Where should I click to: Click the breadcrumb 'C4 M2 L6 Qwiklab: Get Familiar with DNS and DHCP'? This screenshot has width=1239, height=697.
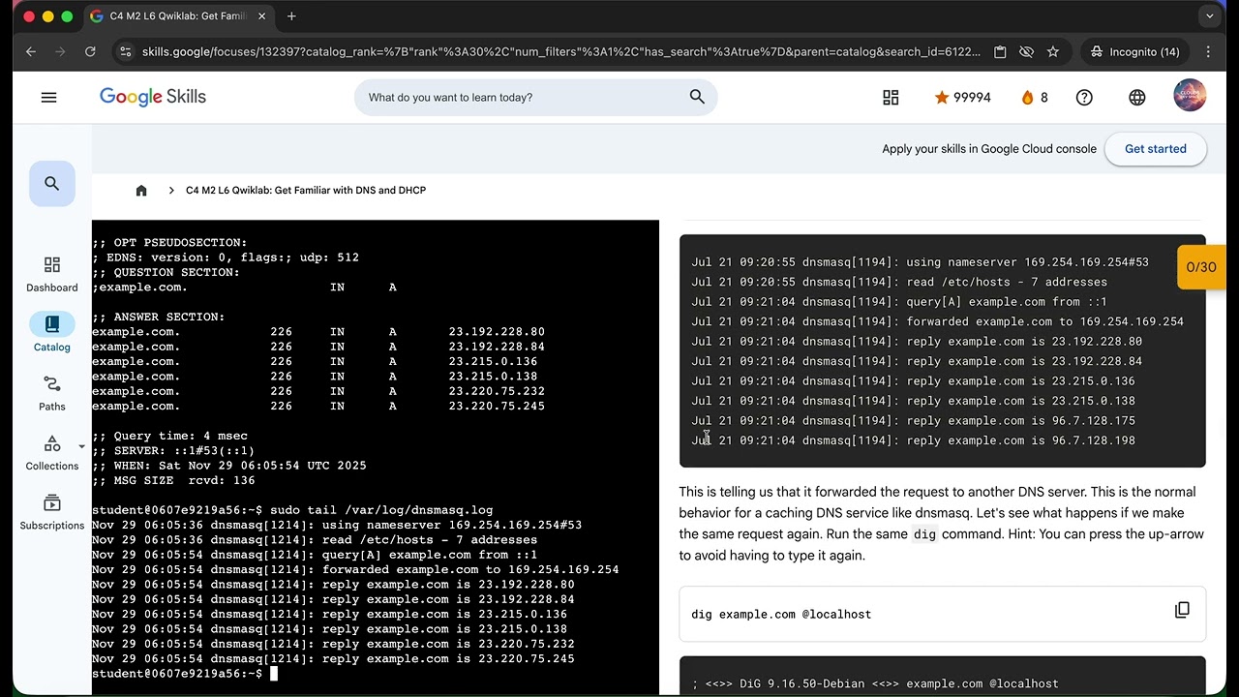click(x=306, y=191)
